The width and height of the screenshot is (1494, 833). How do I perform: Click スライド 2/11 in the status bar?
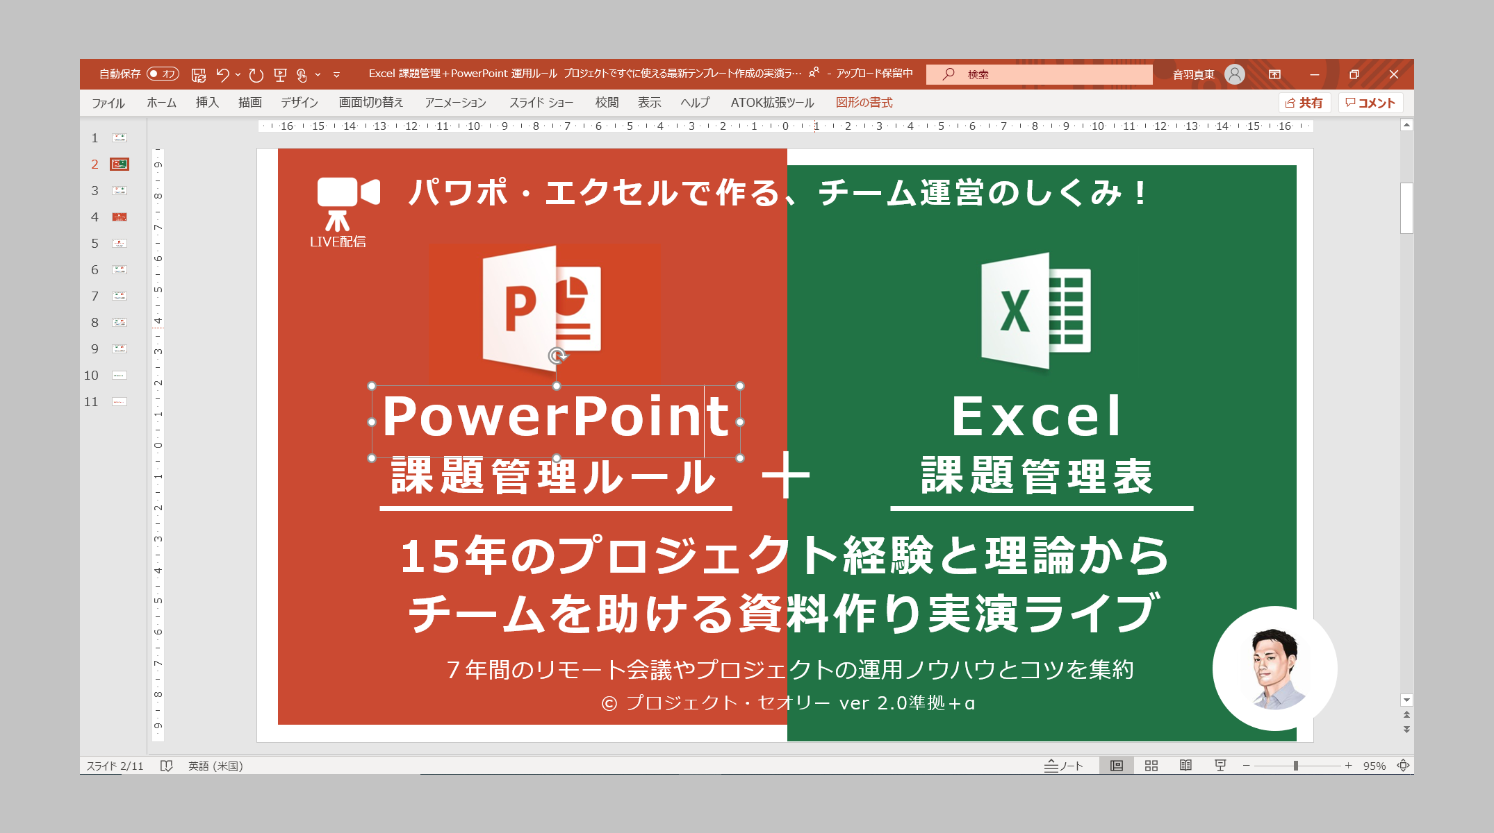115,766
